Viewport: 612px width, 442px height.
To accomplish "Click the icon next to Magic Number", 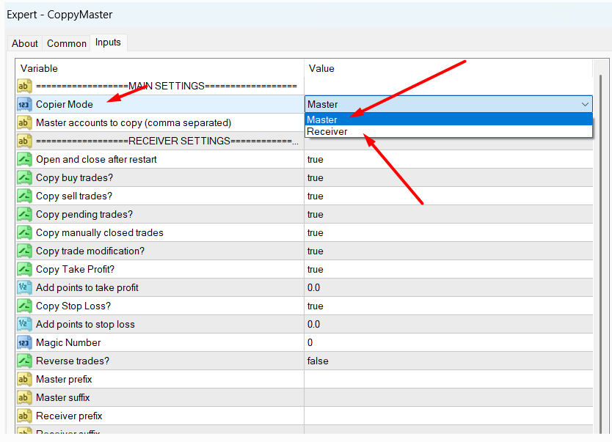I will pos(23,342).
